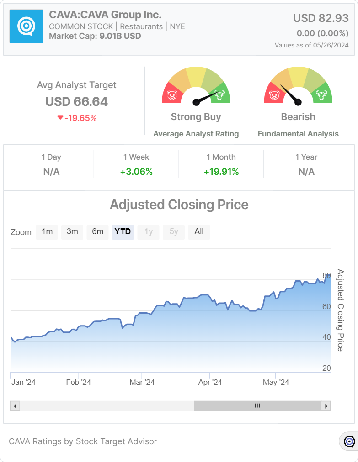Select the All zoom range

(x=199, y=231)
